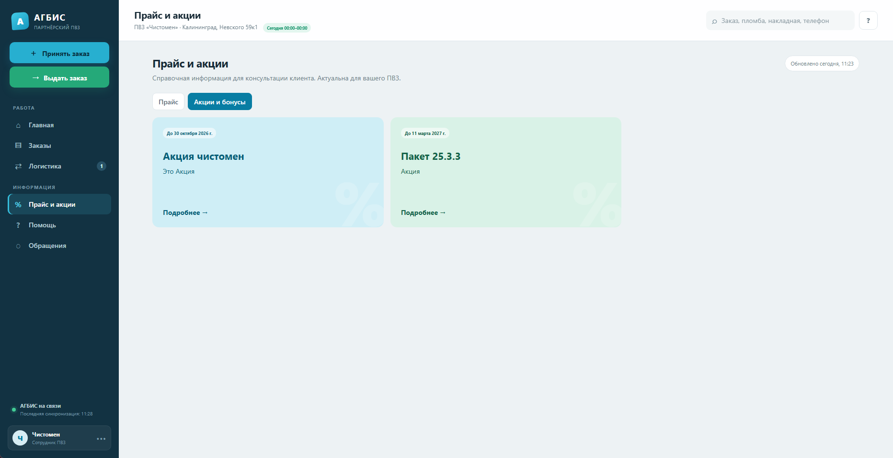Image resolution: width=893 pixels, height=458 pixels.
Task: Open the Главная home icon
Action: tap(18, 125)
